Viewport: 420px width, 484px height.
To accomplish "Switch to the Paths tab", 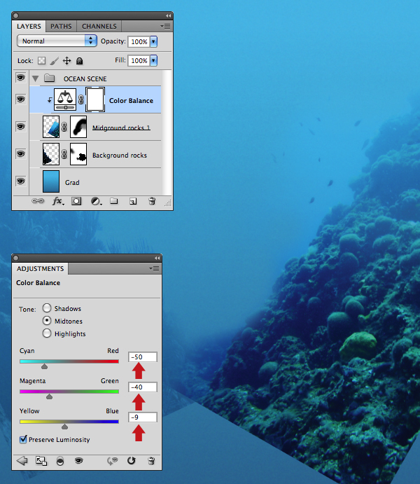I will (61, 27).
